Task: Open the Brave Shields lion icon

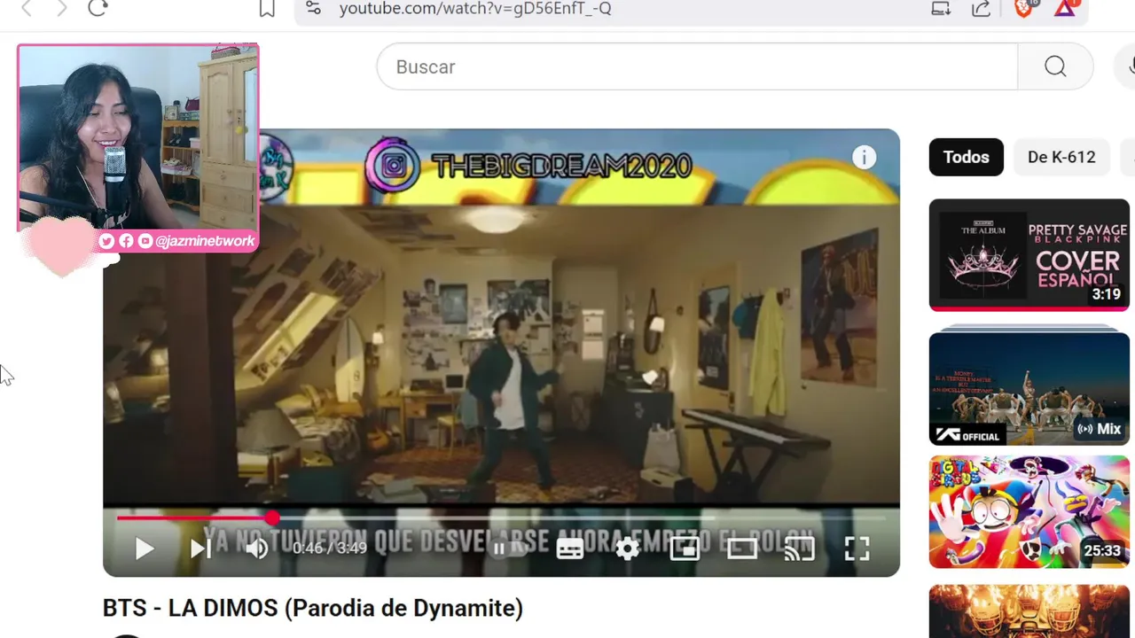Action: click(1024, 9)
